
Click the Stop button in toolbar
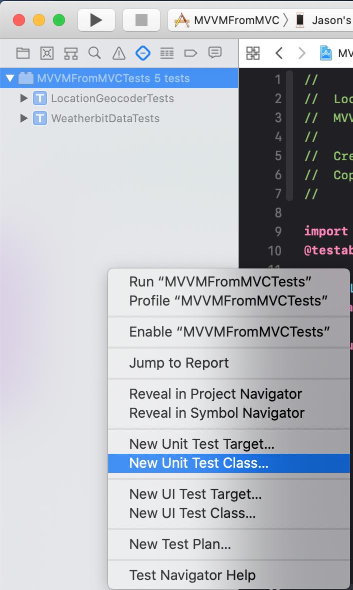[x=141, y=20]
